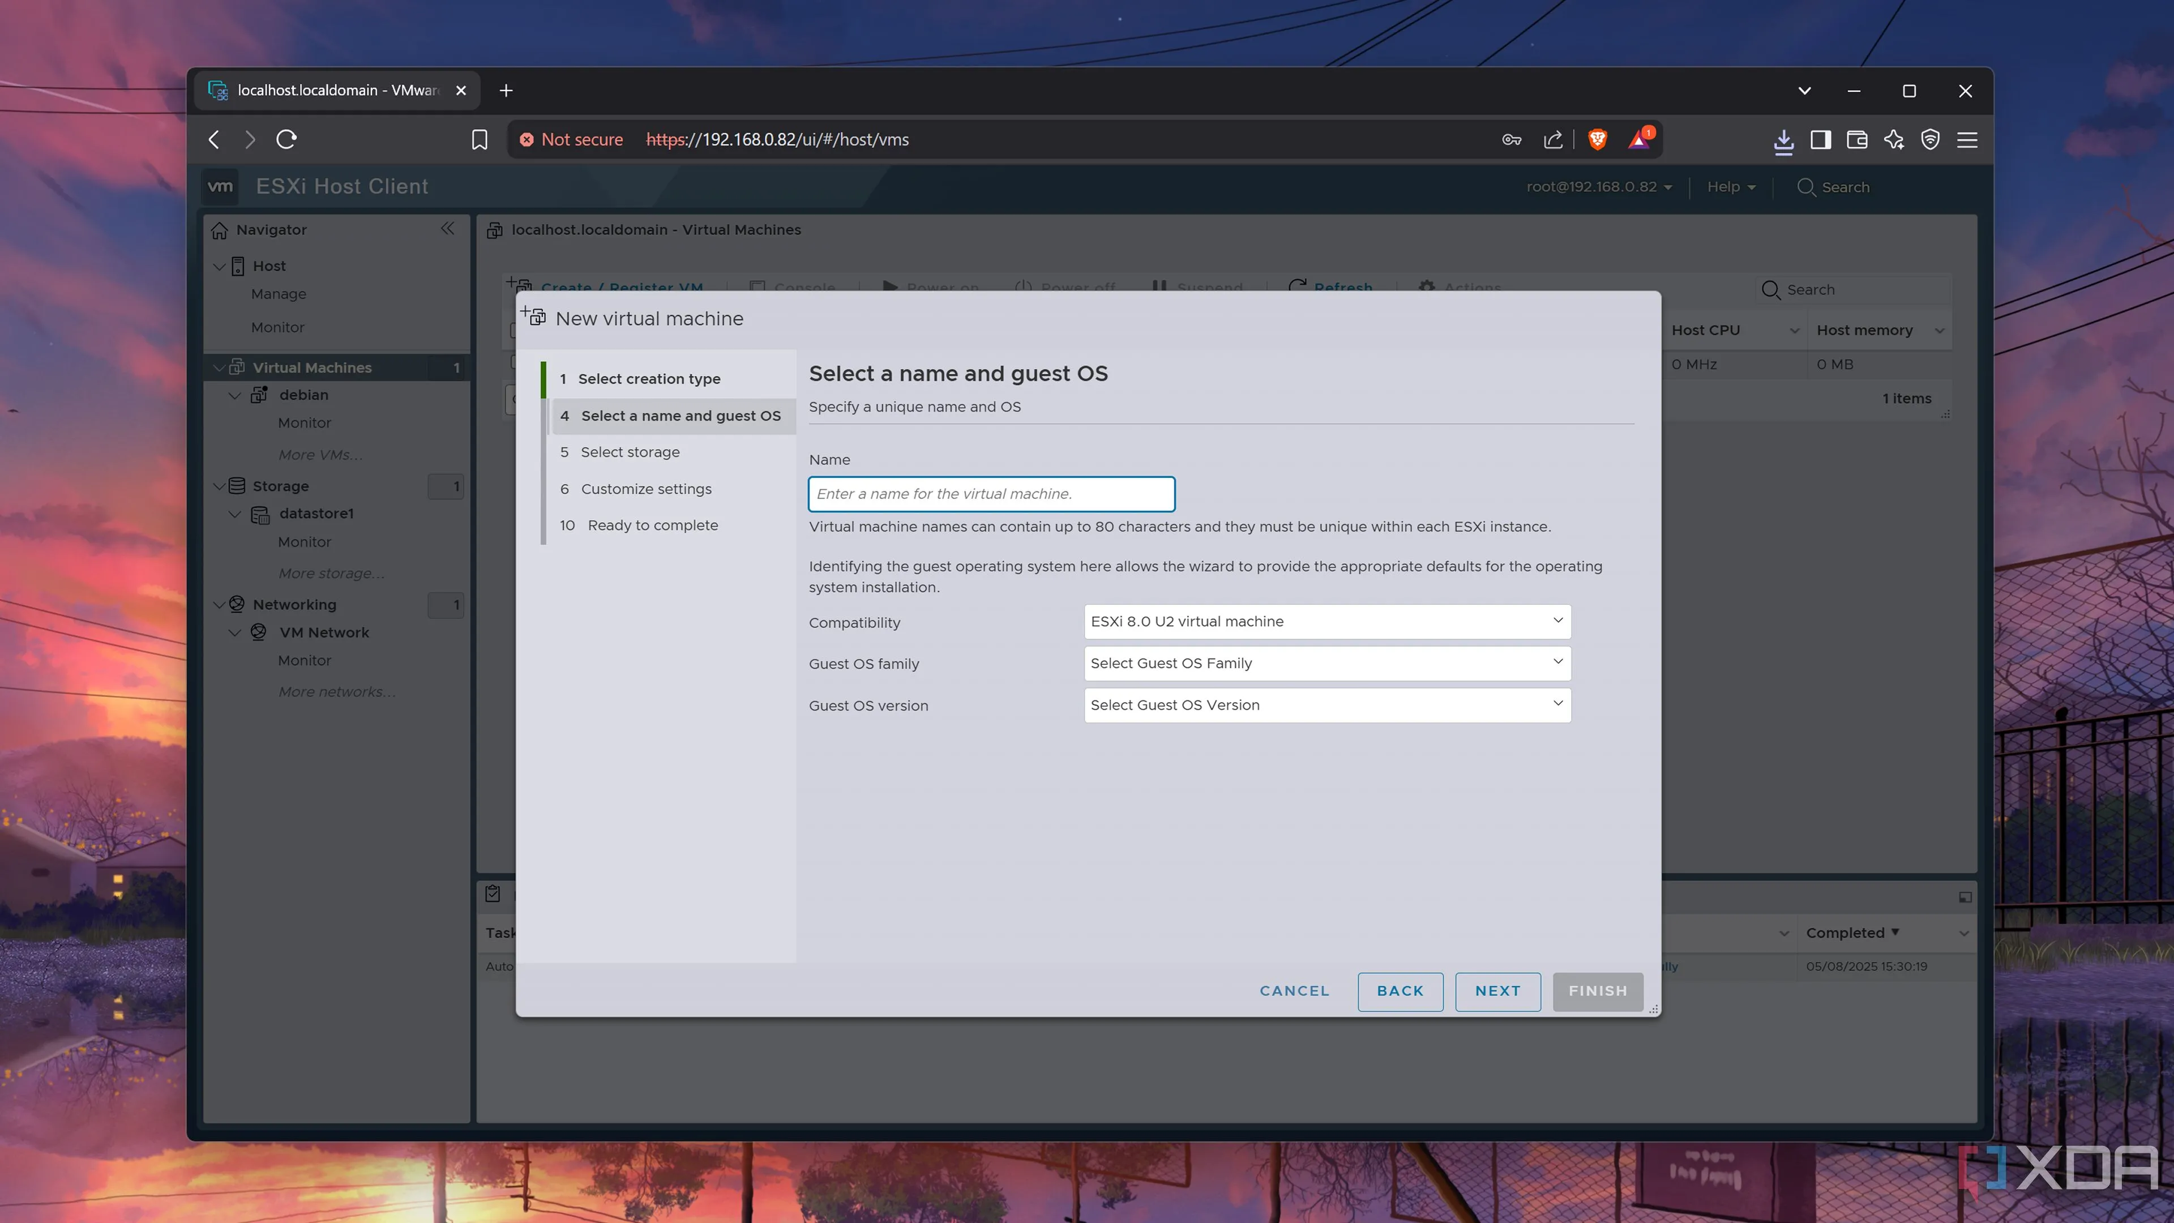Open the Compatibility dropdown

[x=1326, y=621]
